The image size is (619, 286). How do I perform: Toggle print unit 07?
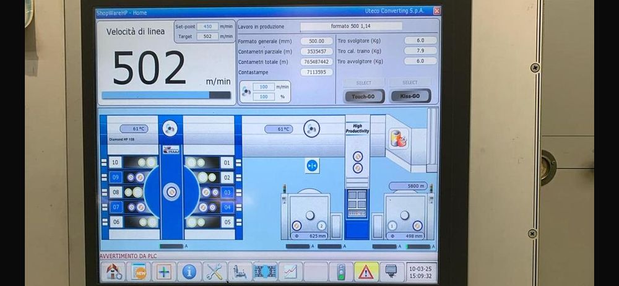point(115,207)
